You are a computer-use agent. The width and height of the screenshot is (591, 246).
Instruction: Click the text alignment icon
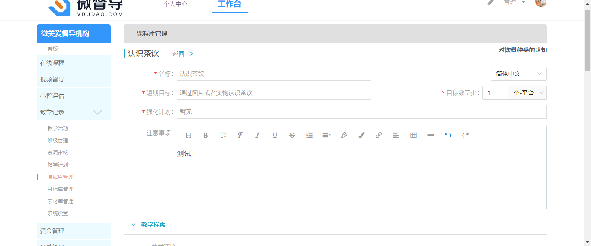(396, 135)
